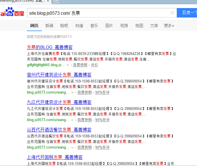197x166 pixels.
Task: Expand URL dropdown arrow under 宿州 result
Action: [72, 93]
